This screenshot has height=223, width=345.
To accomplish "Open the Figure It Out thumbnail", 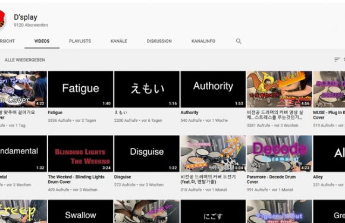I will point(279,211).
